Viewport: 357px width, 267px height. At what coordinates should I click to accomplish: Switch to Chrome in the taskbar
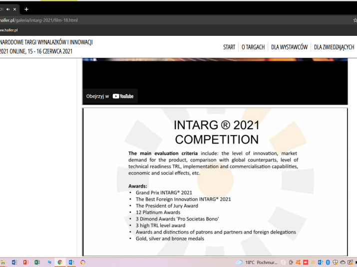point(60,262)
